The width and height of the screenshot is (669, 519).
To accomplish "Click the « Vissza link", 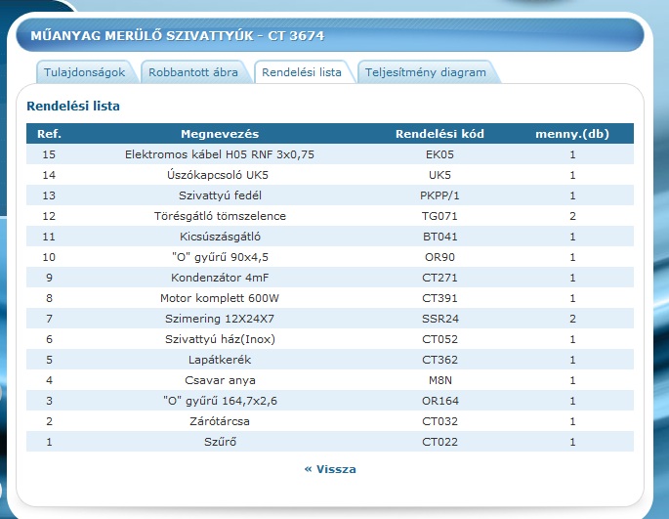I will [x=330, y=469].
